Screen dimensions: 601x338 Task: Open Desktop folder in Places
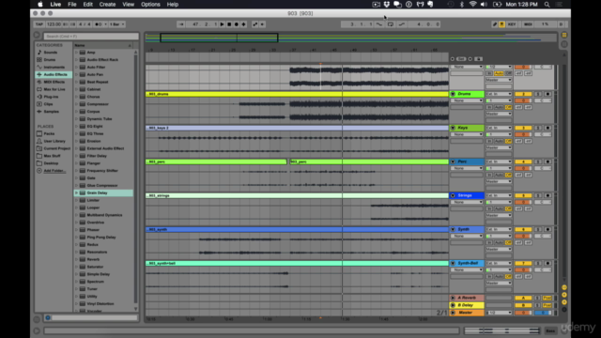click(51, 163)
